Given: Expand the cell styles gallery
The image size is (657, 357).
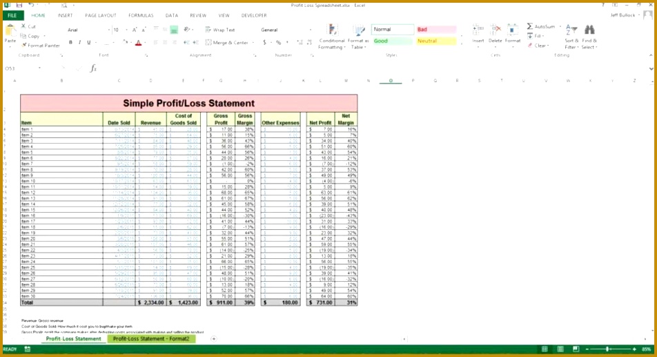Looking at the screenshot, I should [x=462, y=44].
